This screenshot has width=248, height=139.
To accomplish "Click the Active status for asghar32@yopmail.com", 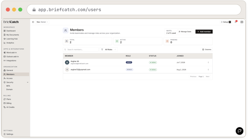I will click(x=153, y=70).
